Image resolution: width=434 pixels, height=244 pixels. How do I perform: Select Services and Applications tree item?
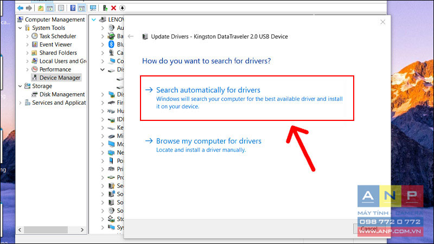(59, 102)
